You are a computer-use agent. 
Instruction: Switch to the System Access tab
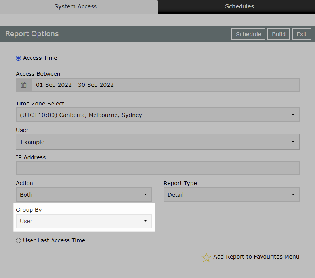[x=76, y=6]
